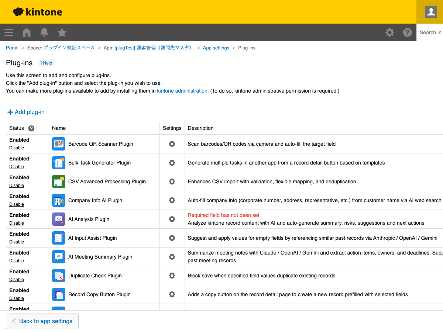Screen dimensions: 443x332
Task: Navigate to Portal breadcrumb
Action: [12, 48]
